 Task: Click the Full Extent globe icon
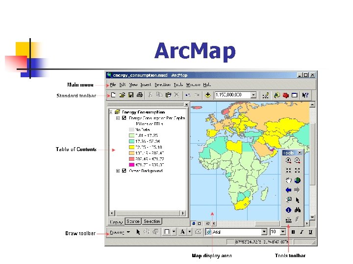point(297,180)
